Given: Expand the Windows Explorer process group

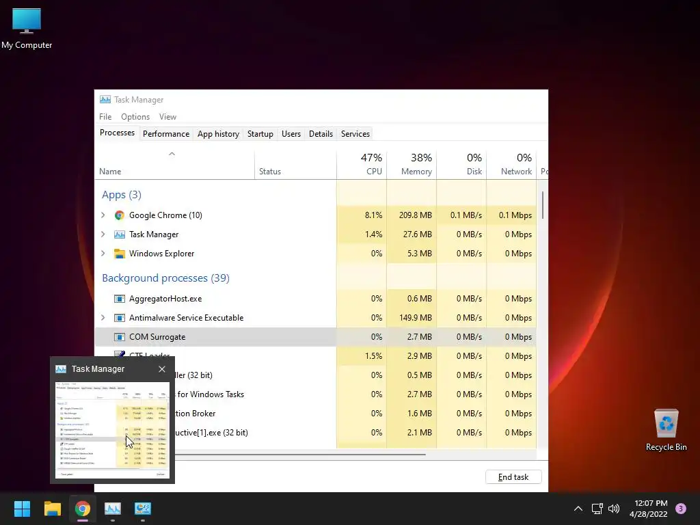Looking at the screenshot, I should coord(103,254).
